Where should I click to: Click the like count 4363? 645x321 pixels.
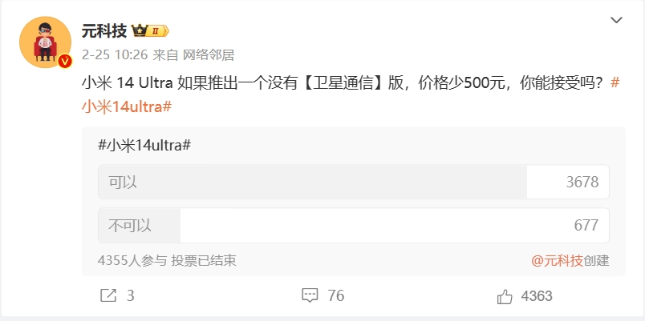click(x=537, y=296)
